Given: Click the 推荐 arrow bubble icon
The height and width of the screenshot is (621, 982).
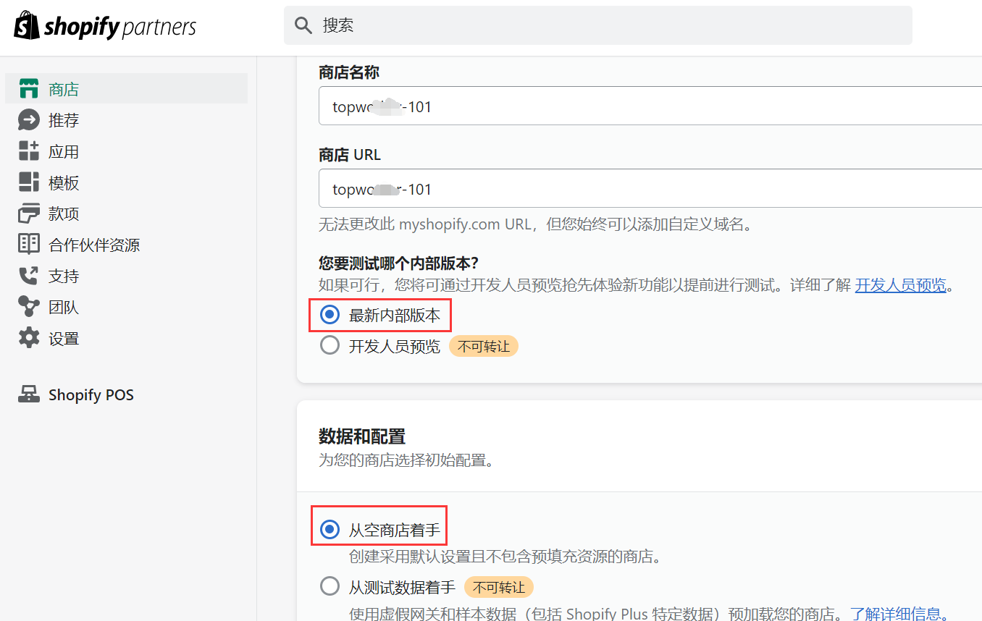Looking at the screenshot, I should coord(28,120).
